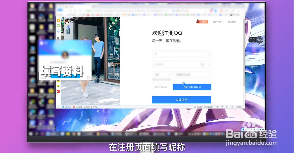Open 头条资讯 in the status bar

pos(67,107)
